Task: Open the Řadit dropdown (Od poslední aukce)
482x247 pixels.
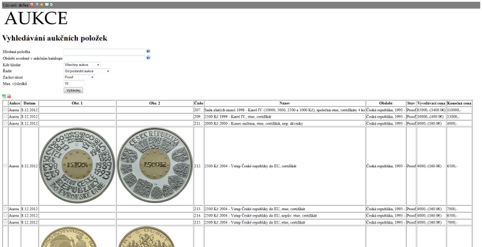Action: pyautogui.click(x=87, y=71)
